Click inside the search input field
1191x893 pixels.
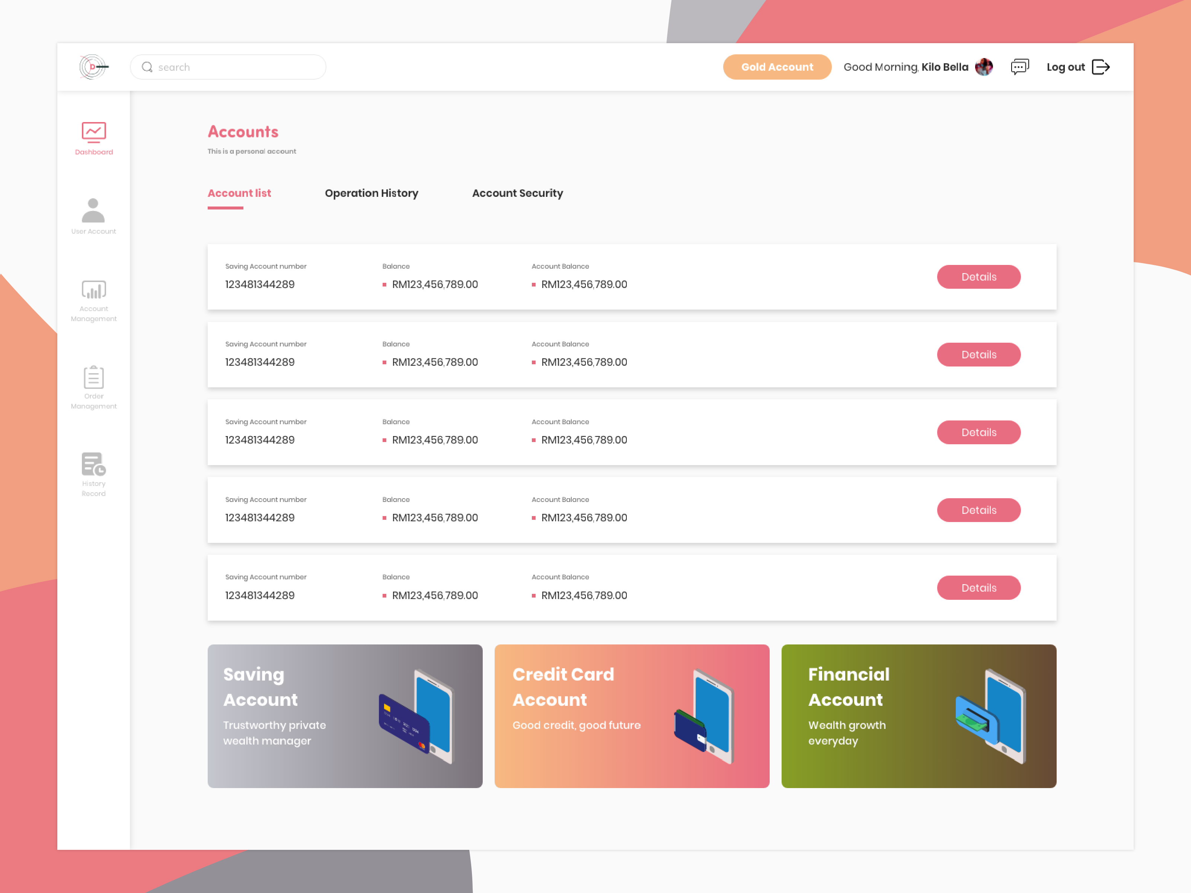point(226,67)
